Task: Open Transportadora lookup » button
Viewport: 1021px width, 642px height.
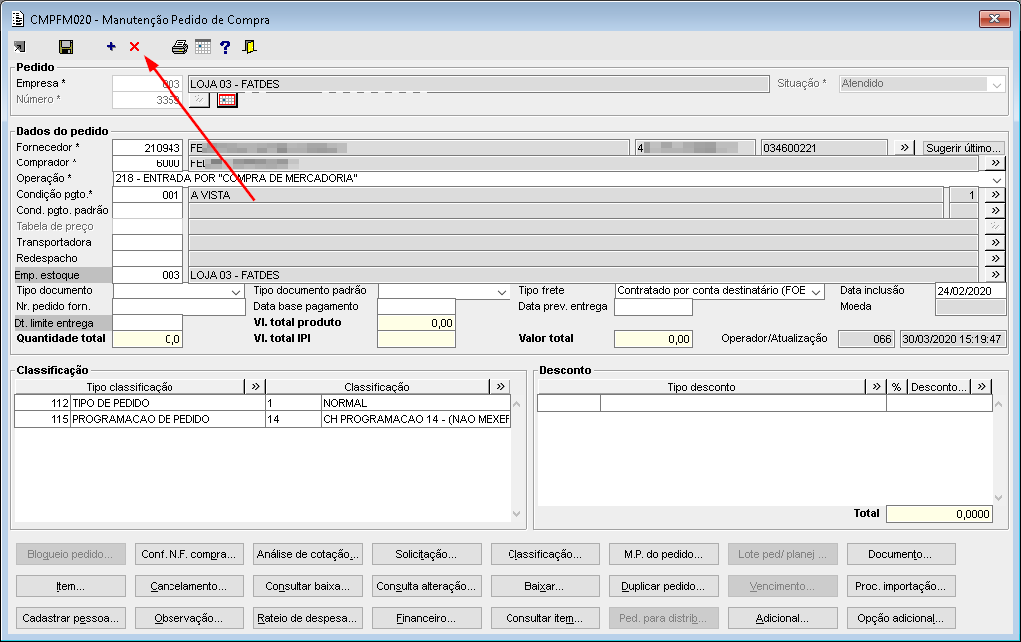Action: [996, 242]
